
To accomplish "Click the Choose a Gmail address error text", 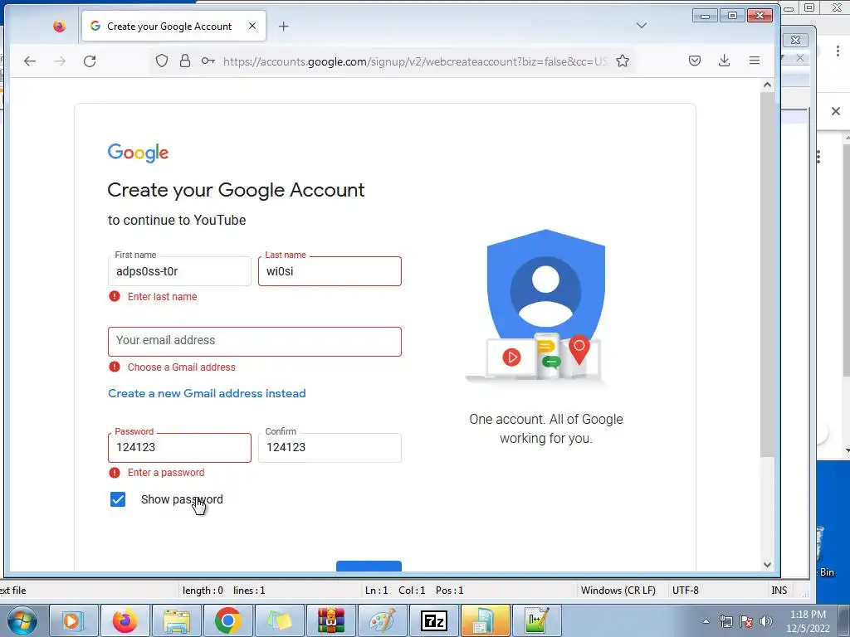I will tap(182, 367).
